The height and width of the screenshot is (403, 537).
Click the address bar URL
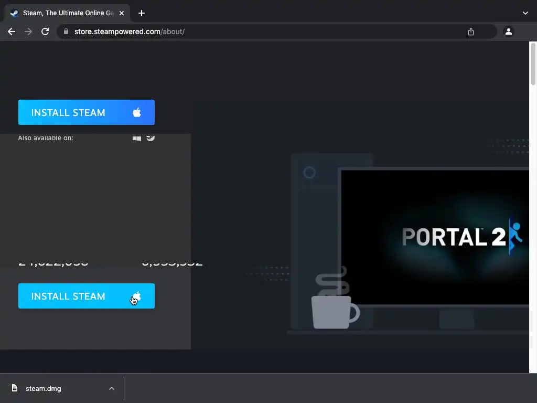[130, 31]
